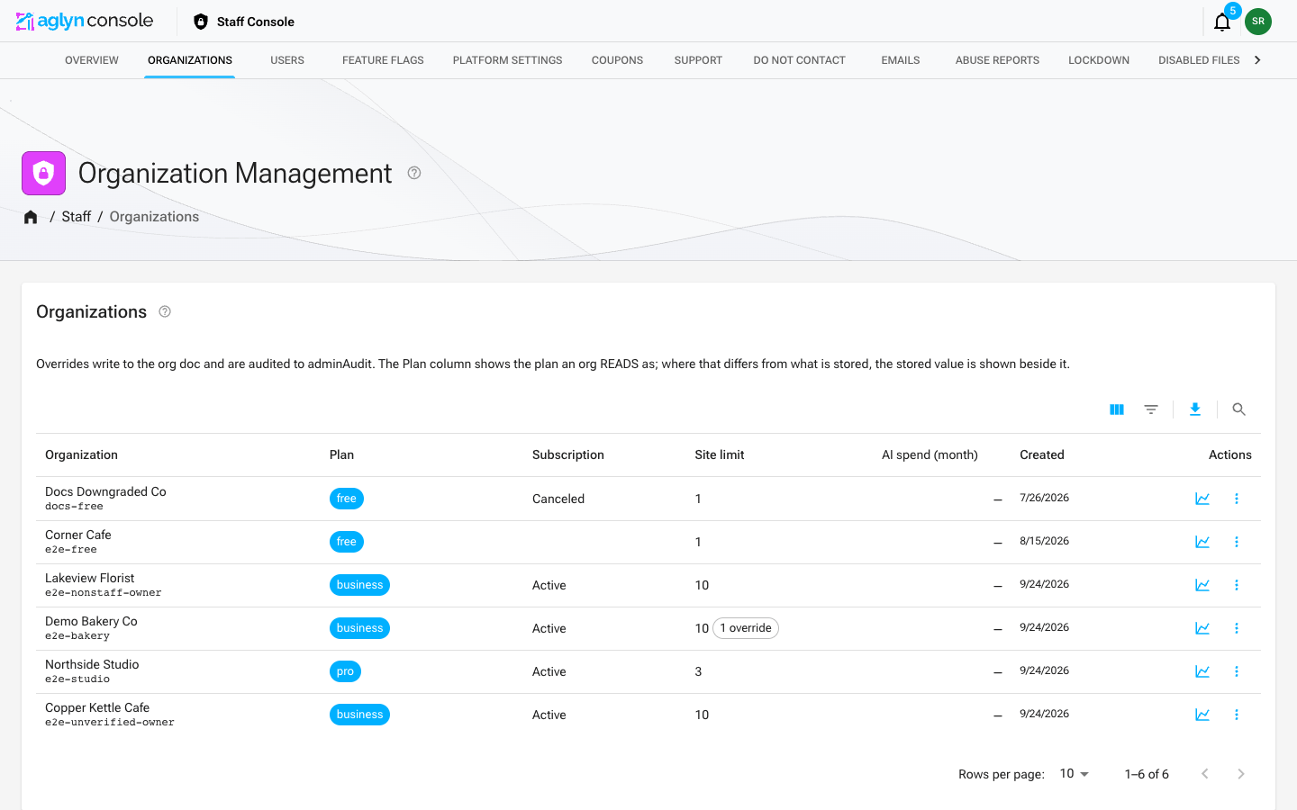The height and width of the screenshot is (810, 1297).
Task: Click the help icon beside Organizations heading
Action: (x=165, y=311)
